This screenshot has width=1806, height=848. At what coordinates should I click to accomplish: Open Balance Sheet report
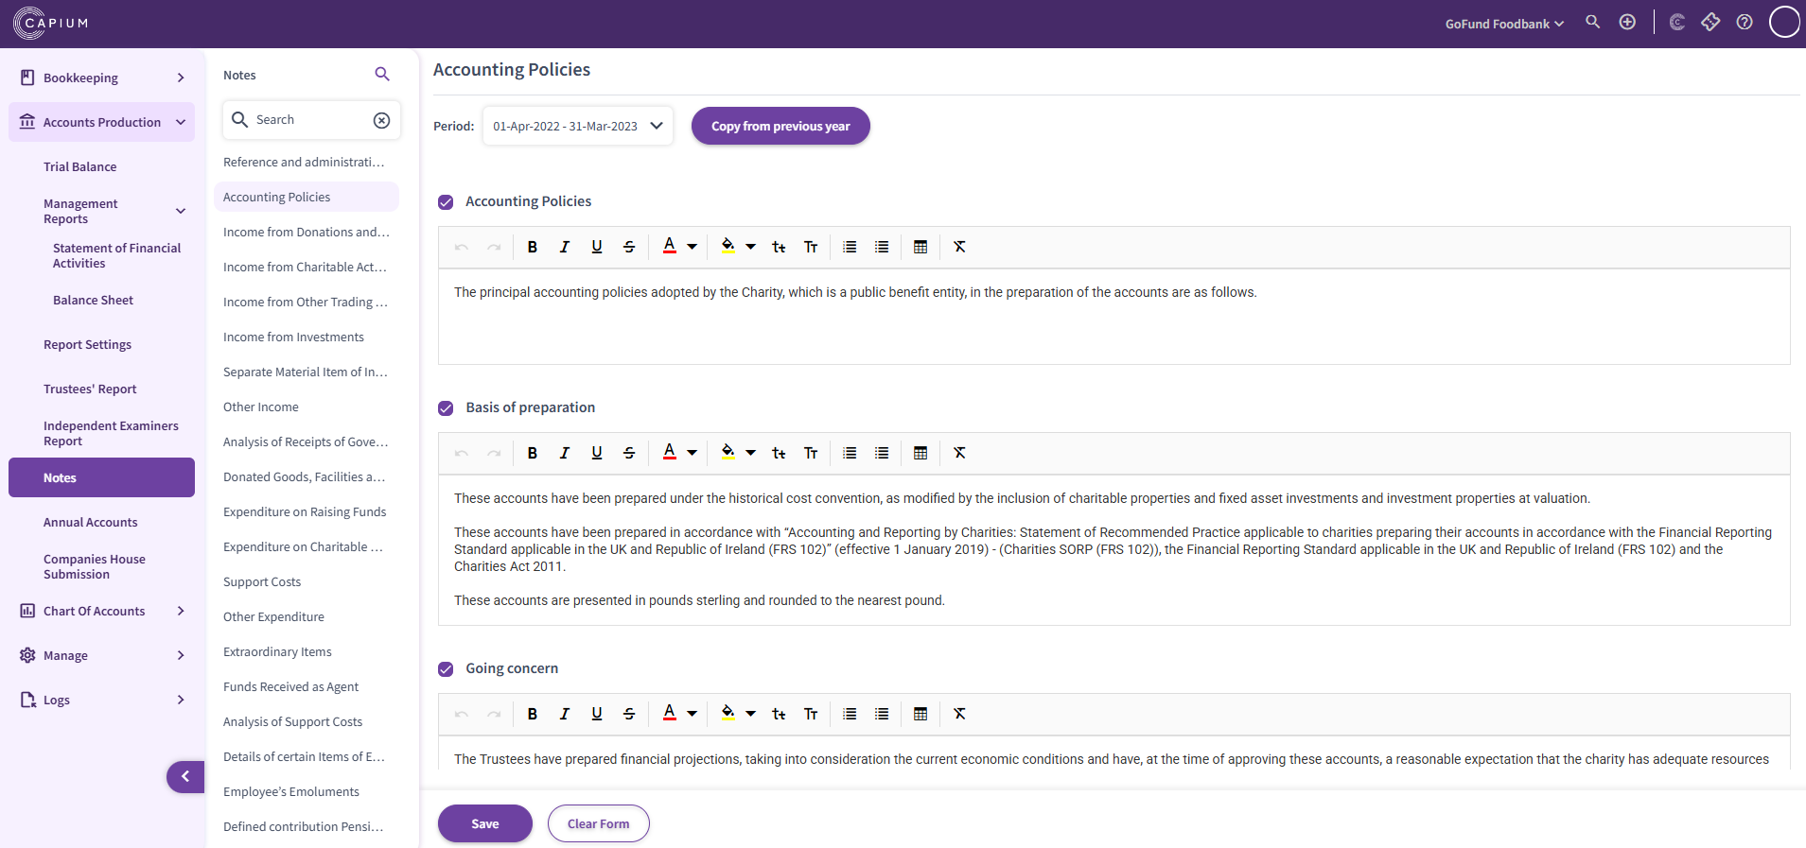pyautogui.click(x=93, y=300)
